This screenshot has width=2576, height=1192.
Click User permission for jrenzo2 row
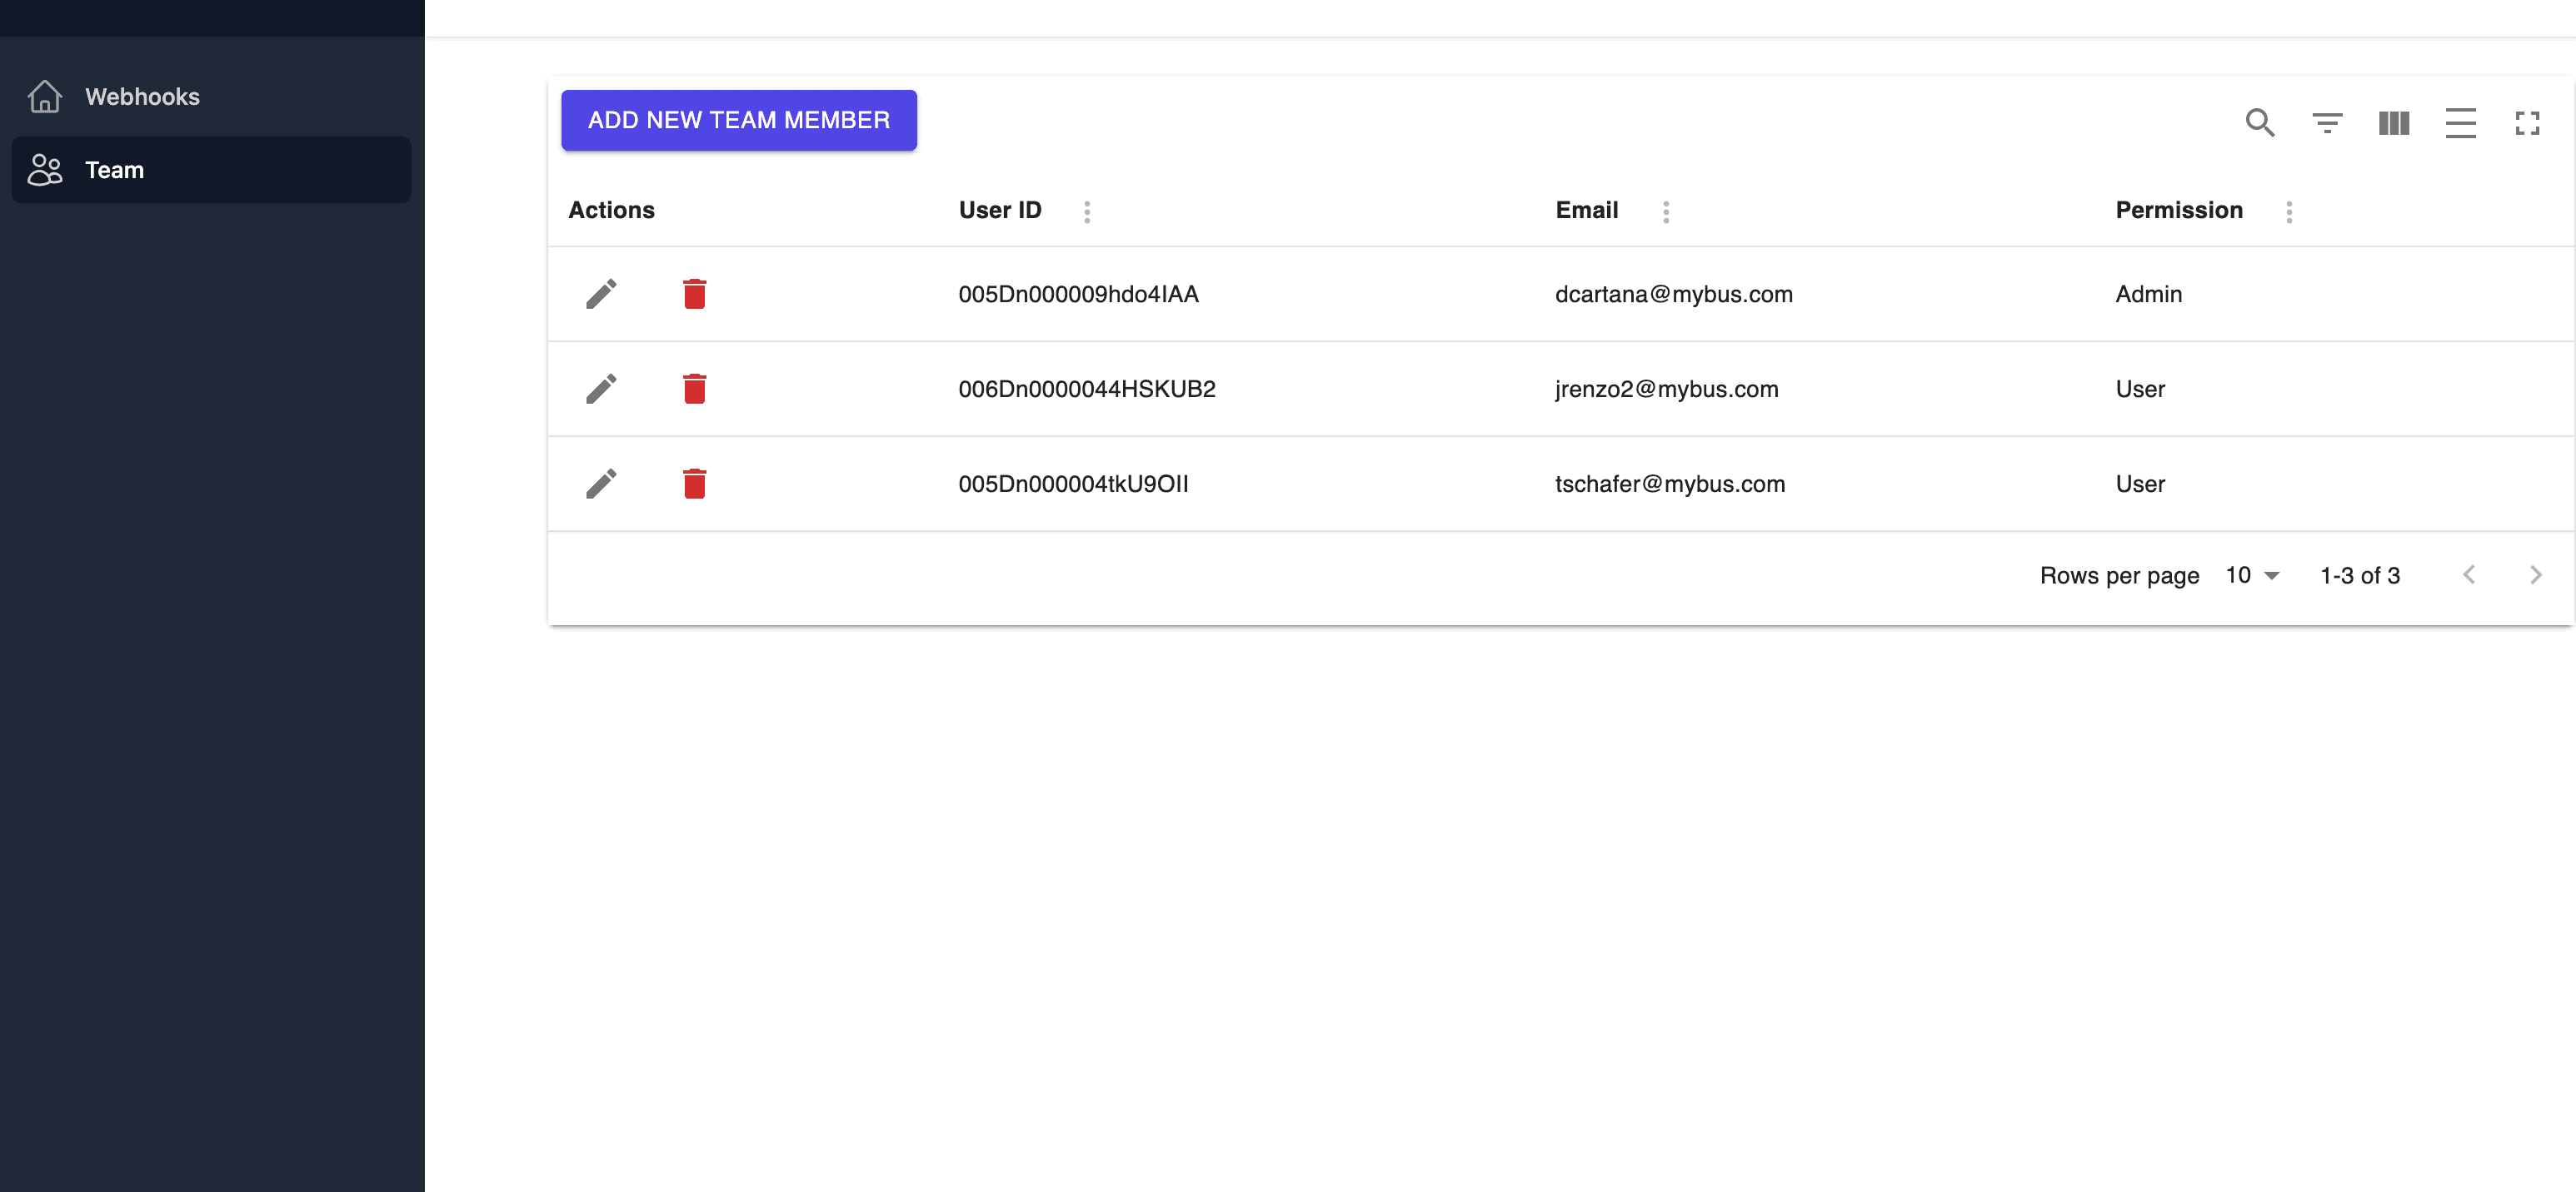(x=2139, y=389)
